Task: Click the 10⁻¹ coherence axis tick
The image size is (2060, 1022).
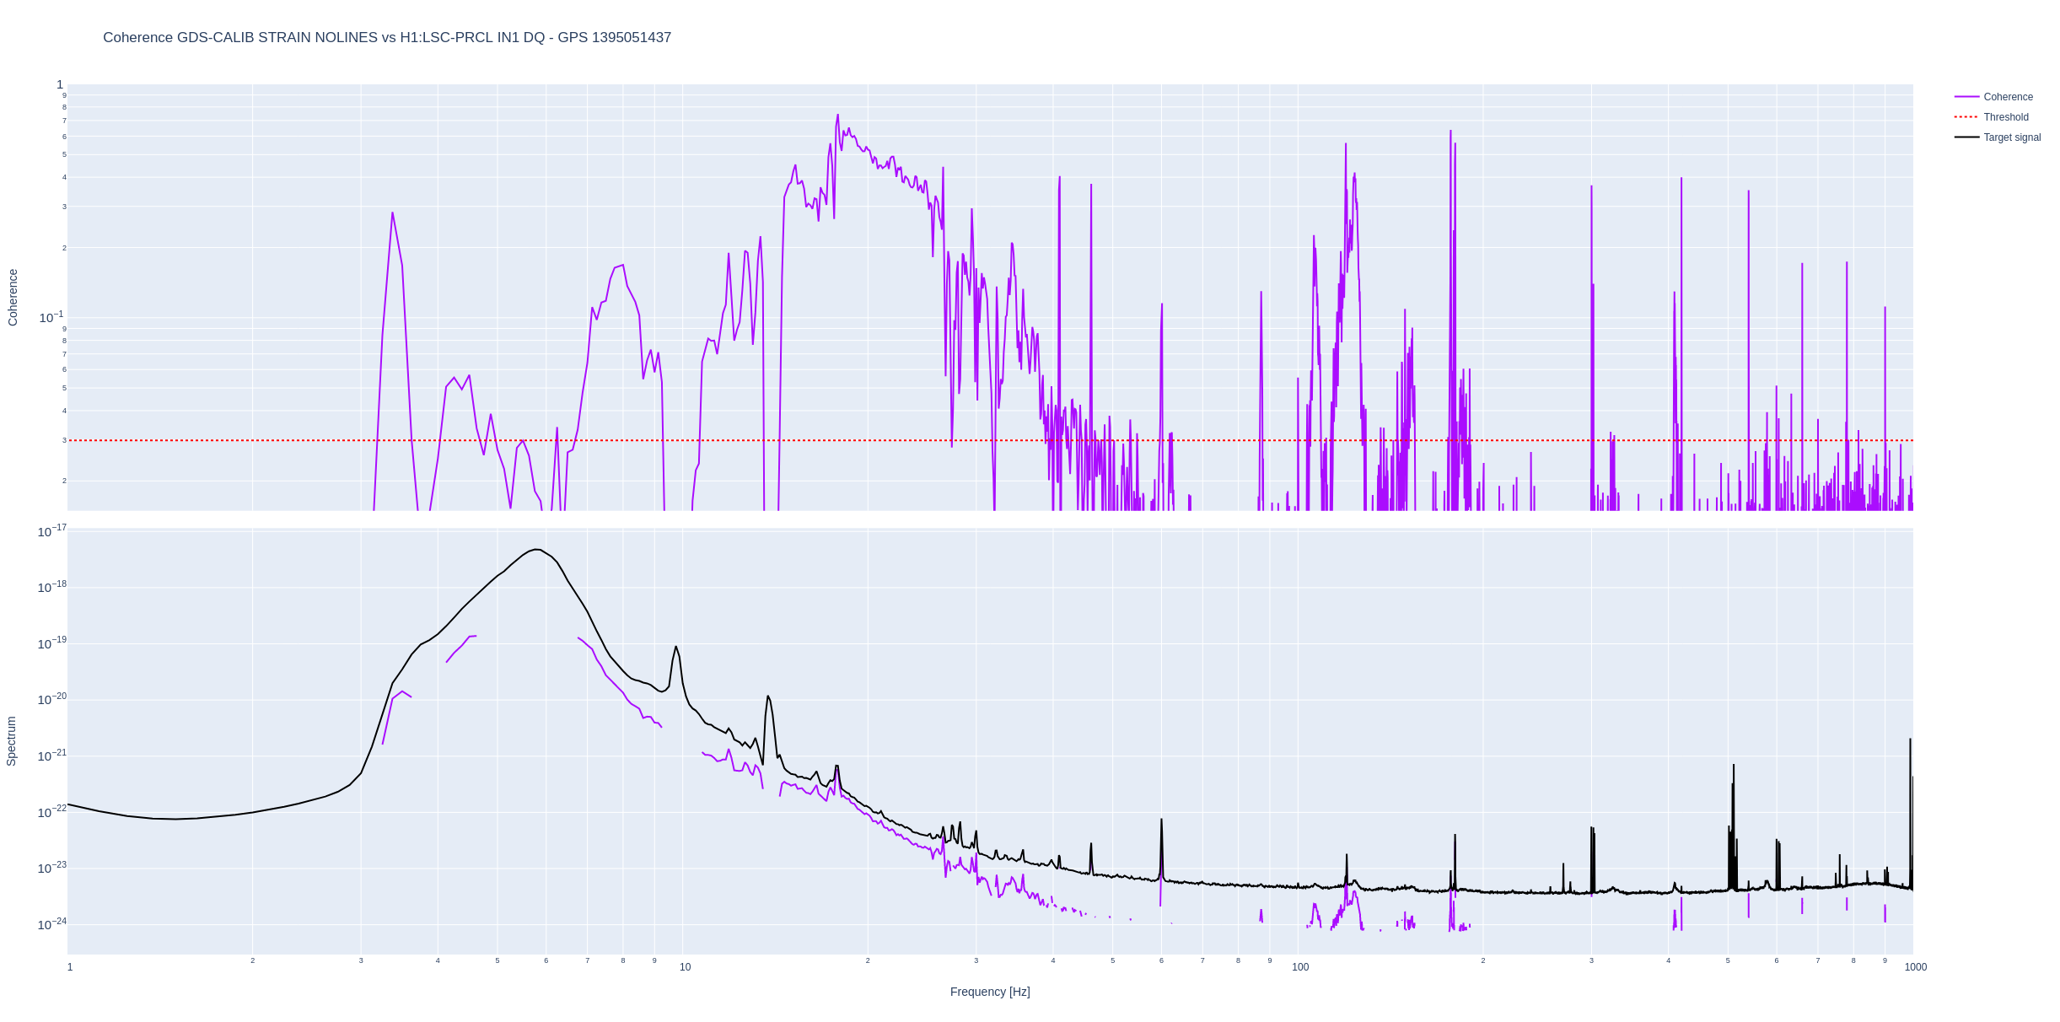Action: [x=51, y=317]
